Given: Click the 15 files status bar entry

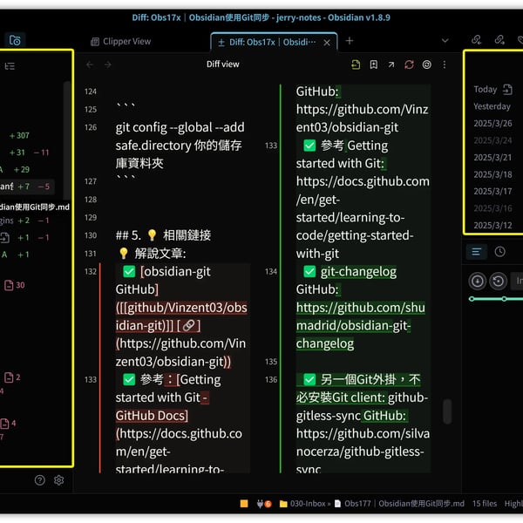Looking at the screenshot, I should point(485,503).
